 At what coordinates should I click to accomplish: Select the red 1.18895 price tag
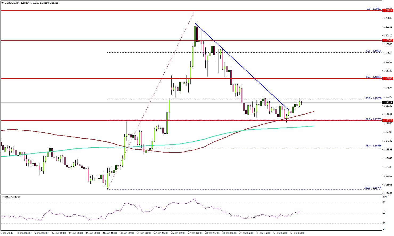387,78
